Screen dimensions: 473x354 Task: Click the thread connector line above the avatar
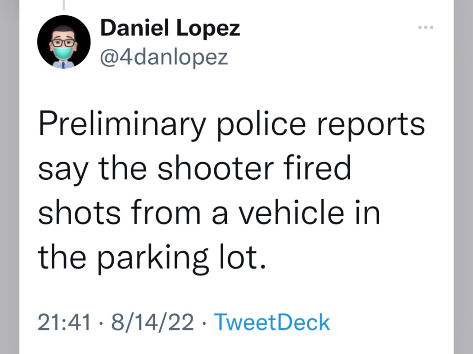pyautogui.click(x=64, y=5)
